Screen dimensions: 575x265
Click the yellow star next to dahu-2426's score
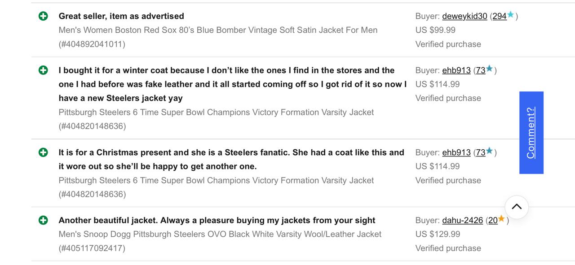pos(502,219)
